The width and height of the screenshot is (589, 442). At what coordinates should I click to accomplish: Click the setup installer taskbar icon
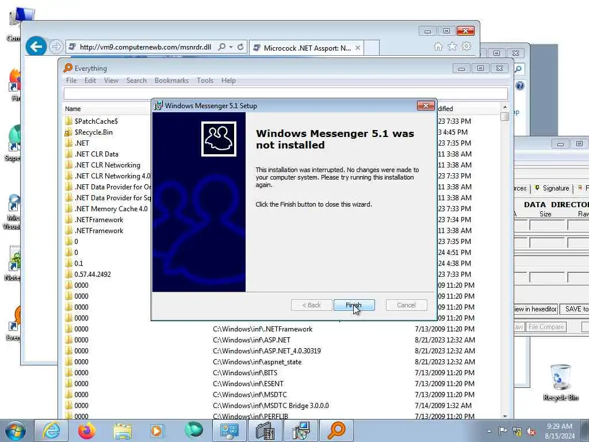pos(301,430)
